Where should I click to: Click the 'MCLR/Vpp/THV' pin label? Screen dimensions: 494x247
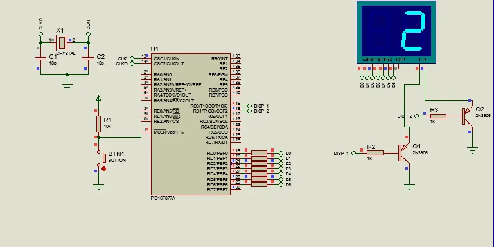tap(169, 132)
